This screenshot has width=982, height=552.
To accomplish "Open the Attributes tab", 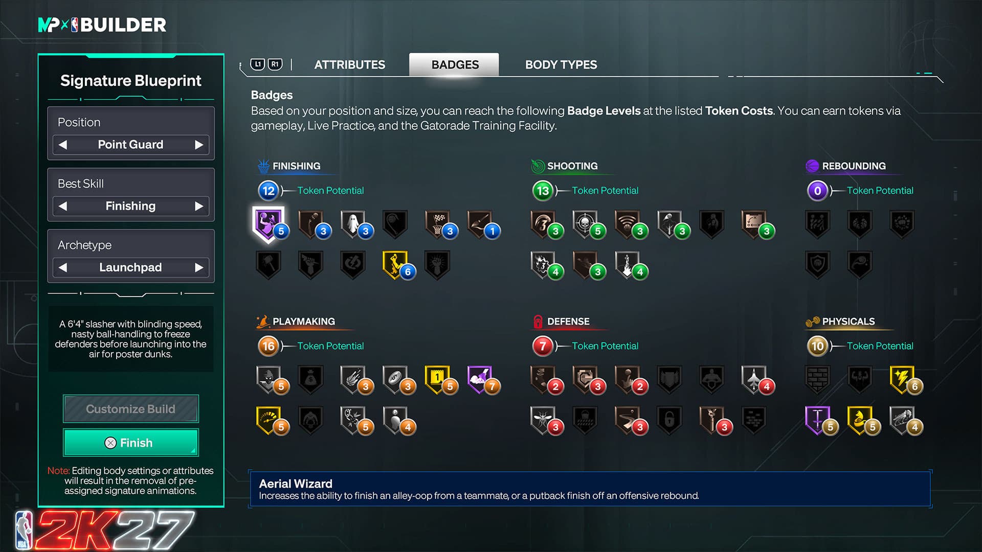I will pos(350,65).
